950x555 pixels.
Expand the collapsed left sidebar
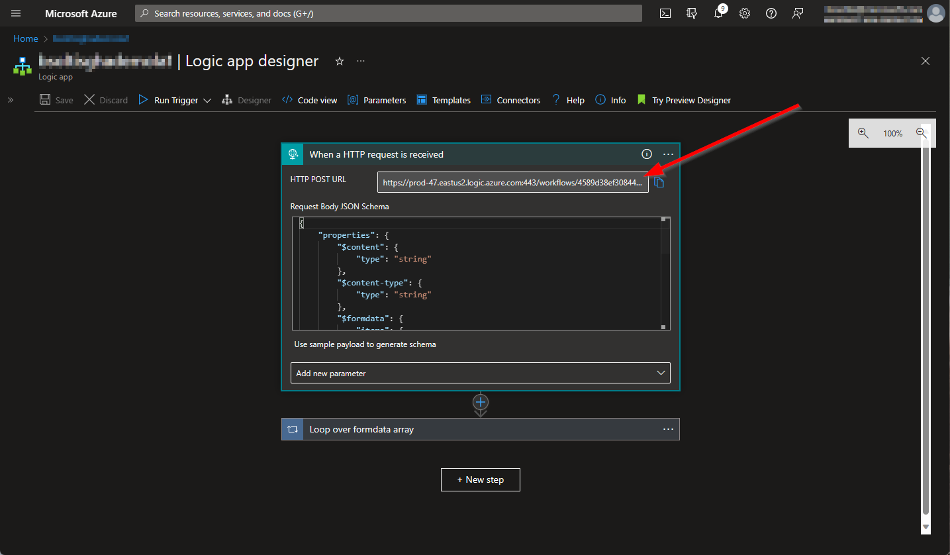click(x=11, y=100)
